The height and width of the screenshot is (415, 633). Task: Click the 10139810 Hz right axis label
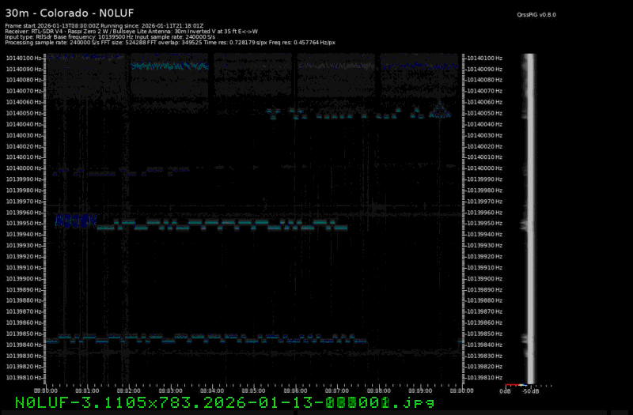(x=484, y=378)
